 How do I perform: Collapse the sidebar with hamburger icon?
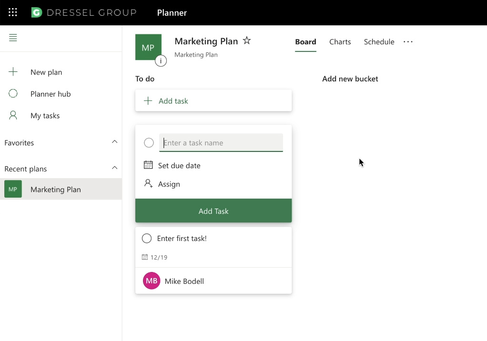pos(13,38)
